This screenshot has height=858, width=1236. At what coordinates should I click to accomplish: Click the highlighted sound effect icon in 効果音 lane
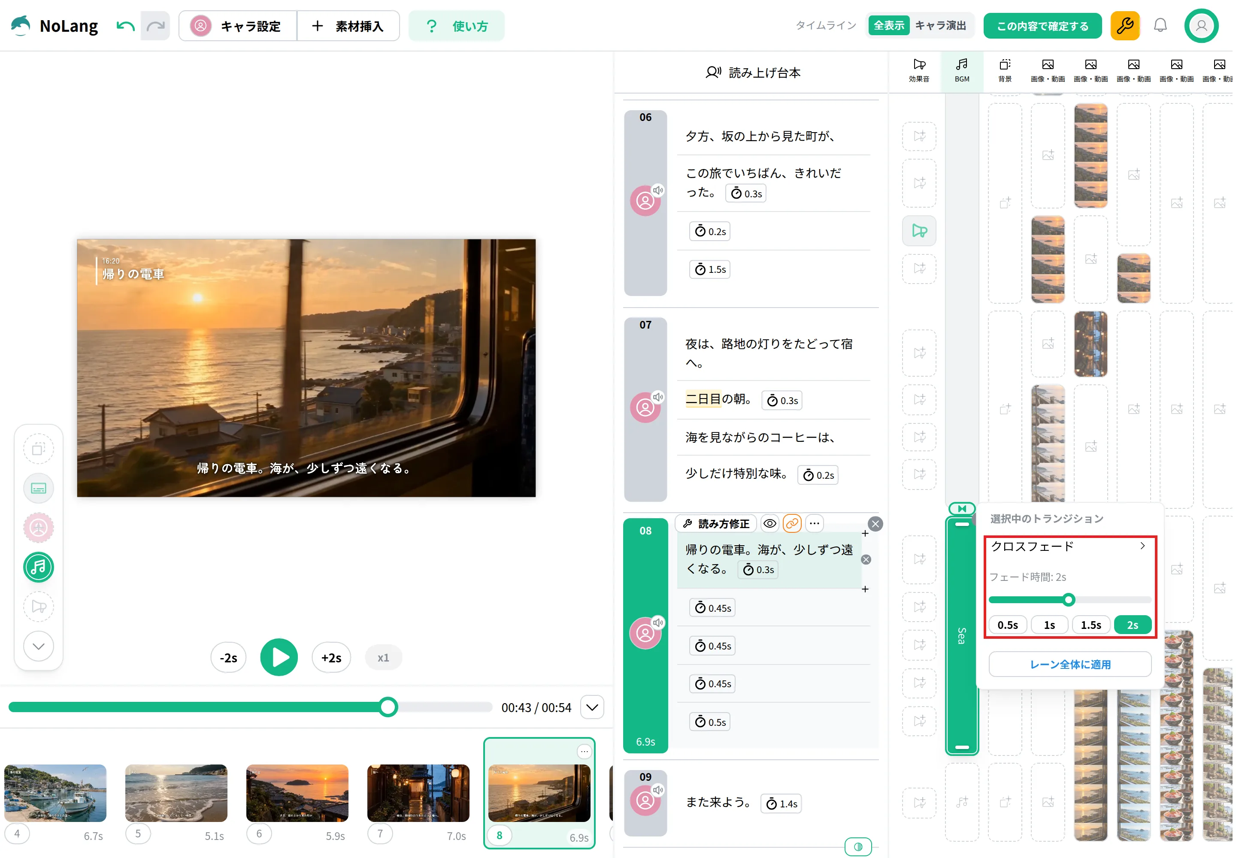[x=919, y=231]
